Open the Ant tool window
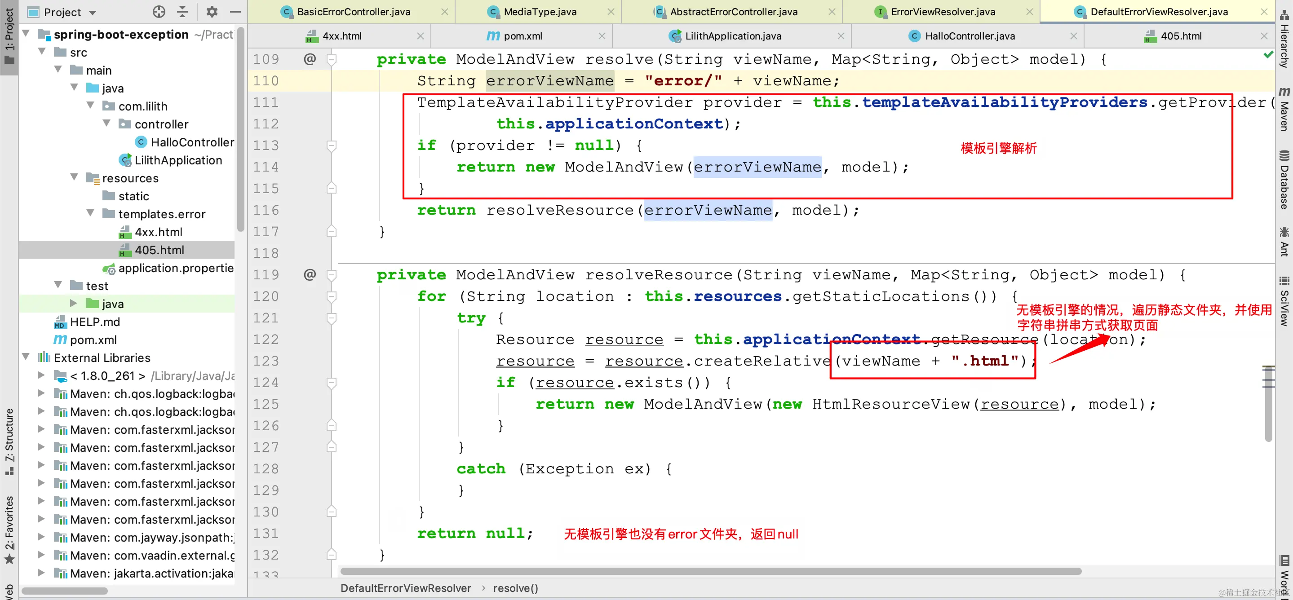1293x600 pixels. (x=1284, y=241)
